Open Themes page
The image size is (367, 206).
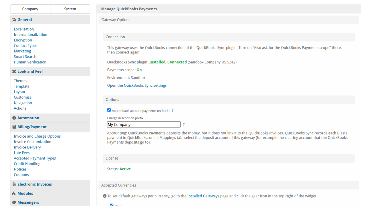[21, 81]
